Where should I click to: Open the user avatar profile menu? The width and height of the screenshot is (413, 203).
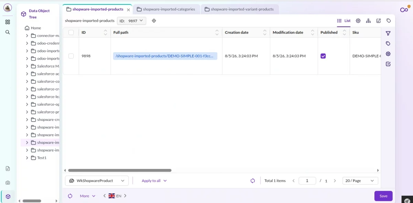8,8
